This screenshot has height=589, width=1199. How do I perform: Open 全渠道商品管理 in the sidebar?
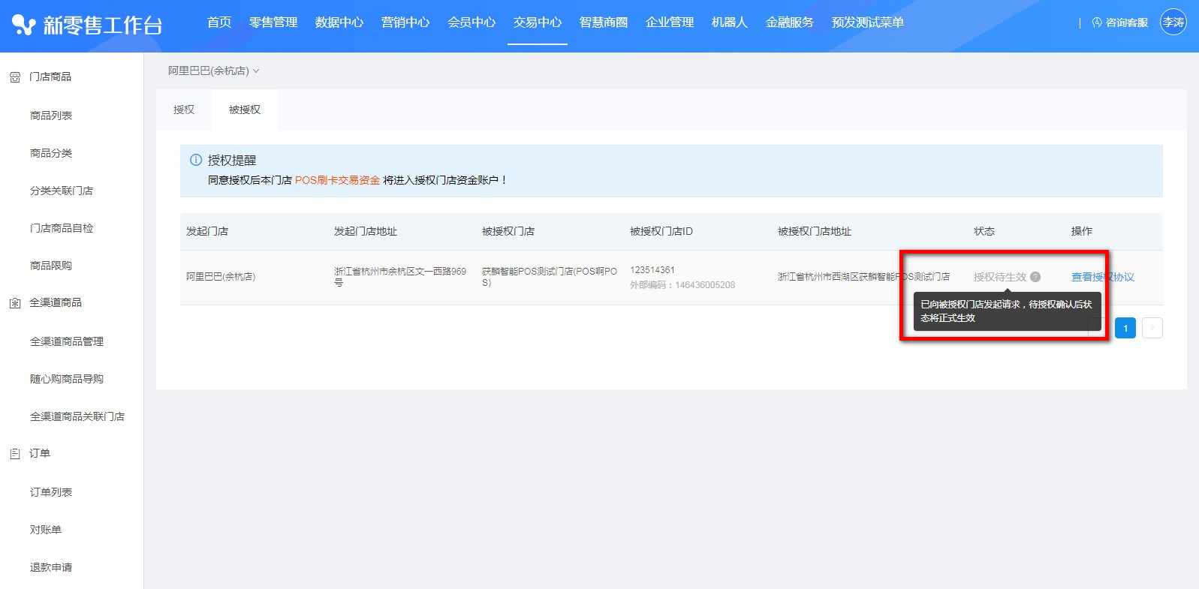coord(67,341)
